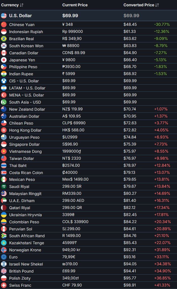The height and width of the screenshot is (289, 177).
Task: Sort by the Currency column sort arrows
Action: (x=22, y=5)
